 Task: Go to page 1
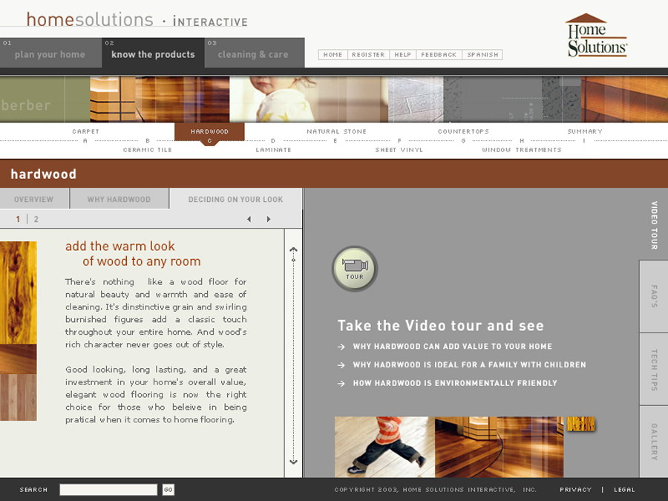(18, 219)
